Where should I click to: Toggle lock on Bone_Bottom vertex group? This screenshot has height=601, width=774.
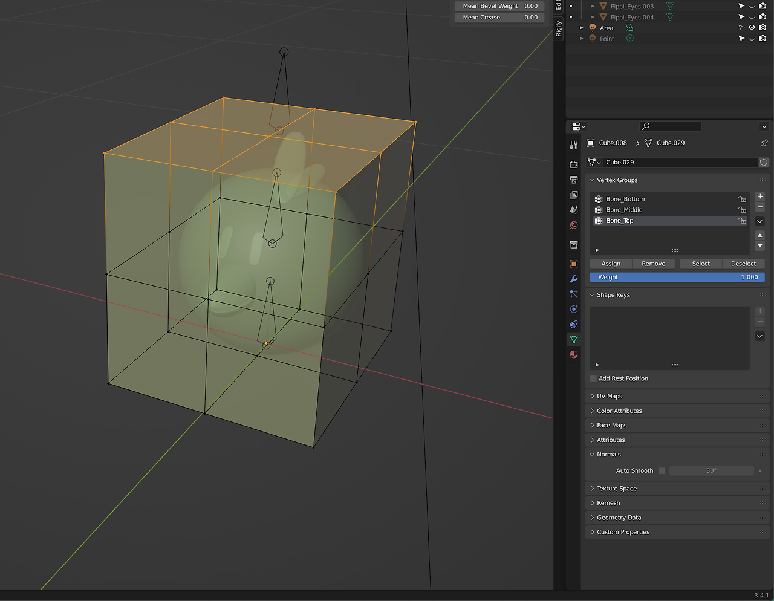pyautogui.click(x=742, y=199)
